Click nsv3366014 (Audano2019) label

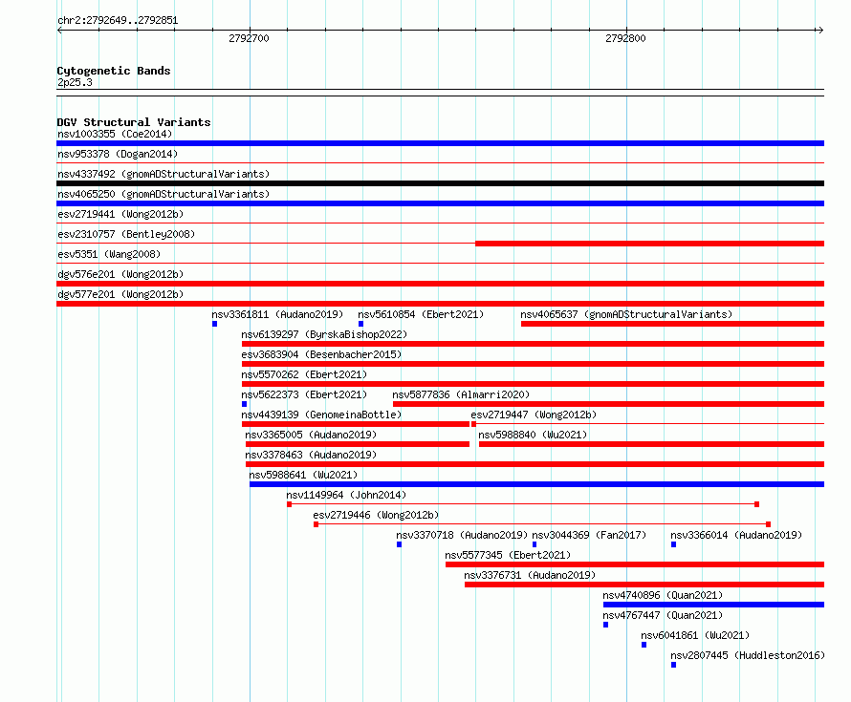pyautogui.click(x=736, y=535)
